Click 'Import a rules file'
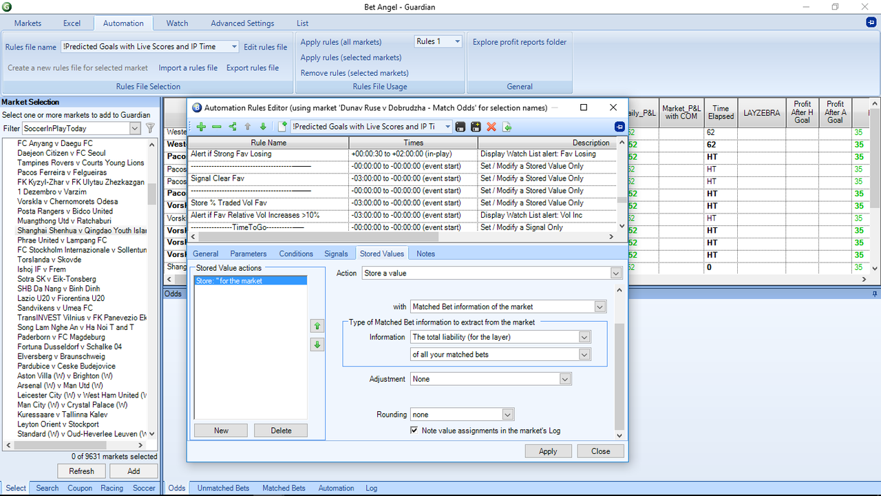Image resolution: width=881 pixels, height=496 pixels. click(188, 68)
